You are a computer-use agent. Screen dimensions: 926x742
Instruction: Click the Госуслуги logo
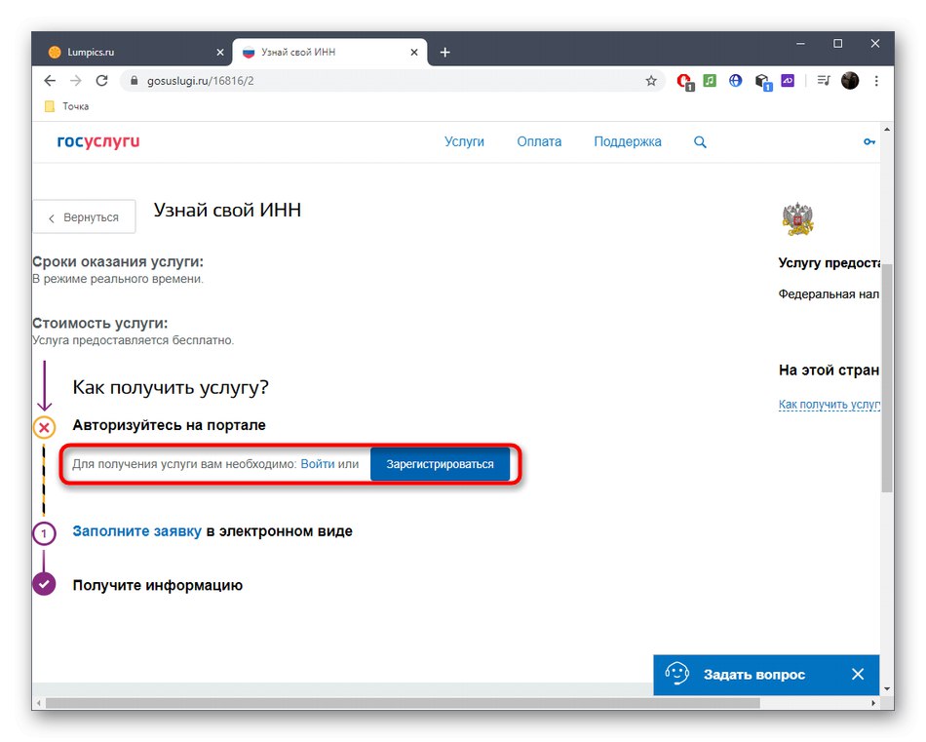[98, 141]
